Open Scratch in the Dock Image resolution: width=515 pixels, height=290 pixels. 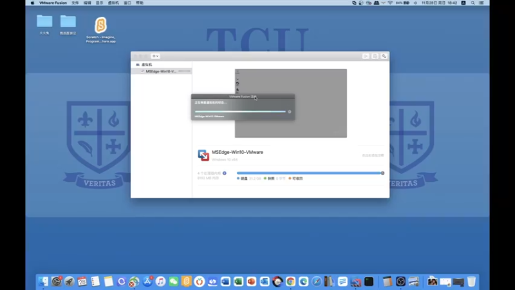pos(186,282)
